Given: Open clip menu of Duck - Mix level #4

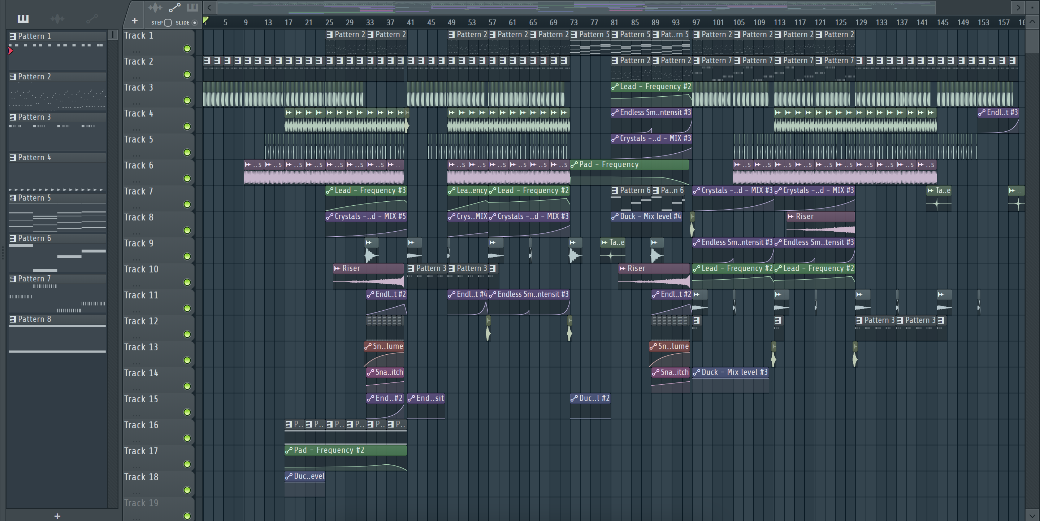Looking at the screenshot, I should [615, 216].
